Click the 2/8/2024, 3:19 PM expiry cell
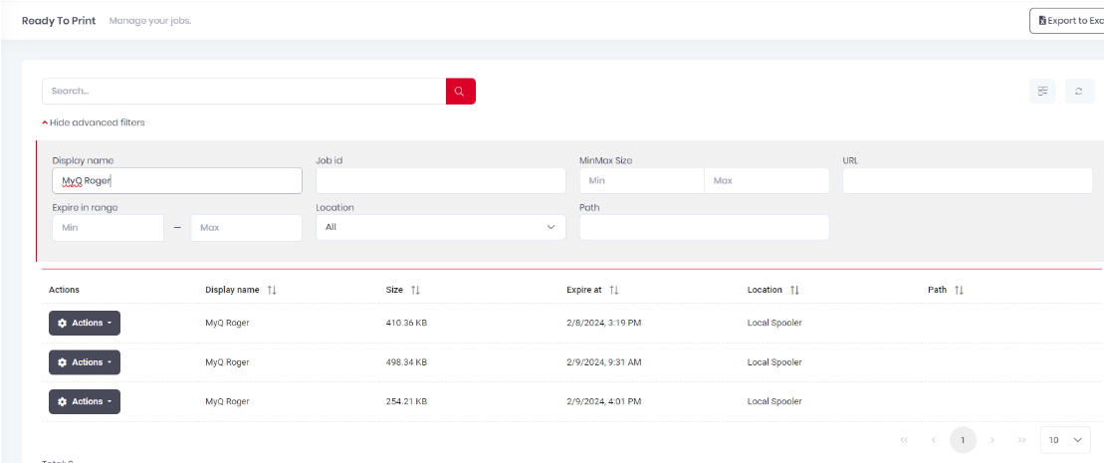Image resolution: width=1104 pixels, height=463 pixels. 603,323
